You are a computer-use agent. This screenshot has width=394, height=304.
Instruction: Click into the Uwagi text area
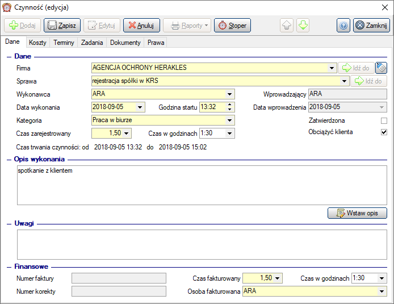pyautogui.click(x=202, y=244)
